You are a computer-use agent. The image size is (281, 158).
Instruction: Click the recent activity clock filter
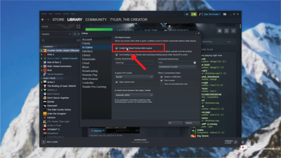click(75, 34)
